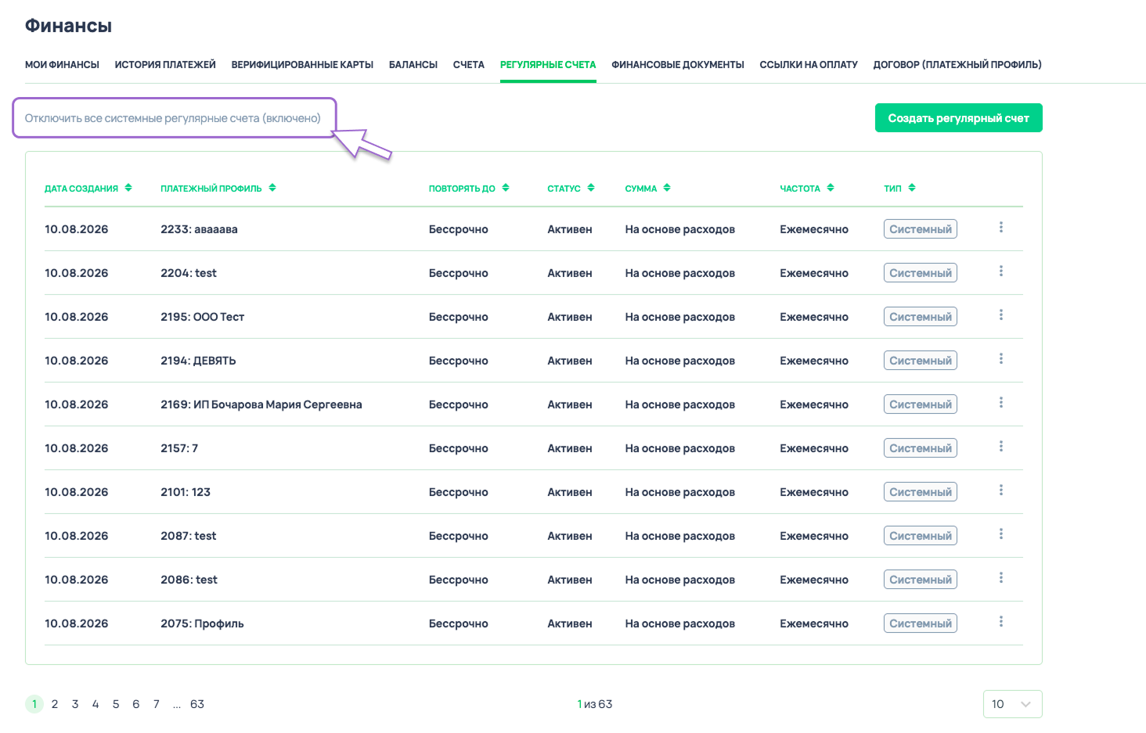Image resolution: width=1146 pixels, height=733 pixels.
Task: Click На основе расходов for 2101: 123
Action: click(680, 492)
